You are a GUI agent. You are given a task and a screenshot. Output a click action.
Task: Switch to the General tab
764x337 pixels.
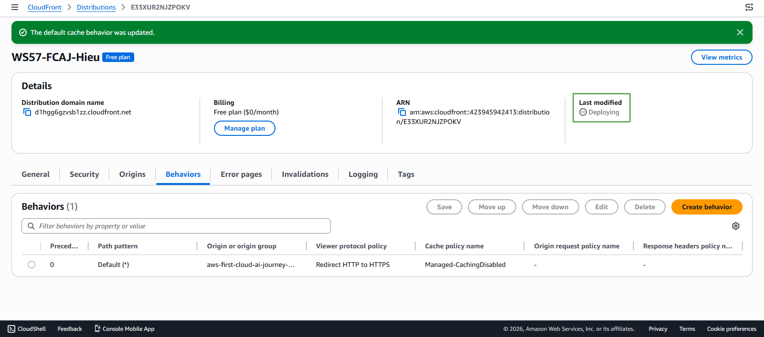click(35, 174)
